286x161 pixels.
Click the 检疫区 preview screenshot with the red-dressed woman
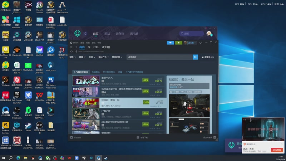click(x=189, y=106)
